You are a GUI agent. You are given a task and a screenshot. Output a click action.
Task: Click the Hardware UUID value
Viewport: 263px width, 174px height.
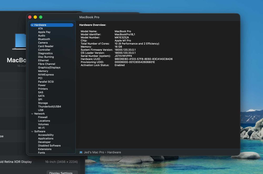tap(144, 59)
